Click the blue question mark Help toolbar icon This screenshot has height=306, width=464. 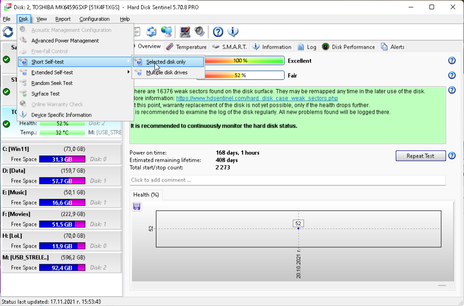tap(218, 32)
